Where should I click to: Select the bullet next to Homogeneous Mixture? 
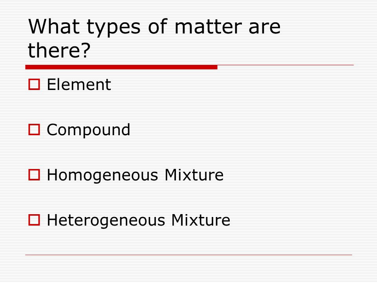[x=34, y=175]
